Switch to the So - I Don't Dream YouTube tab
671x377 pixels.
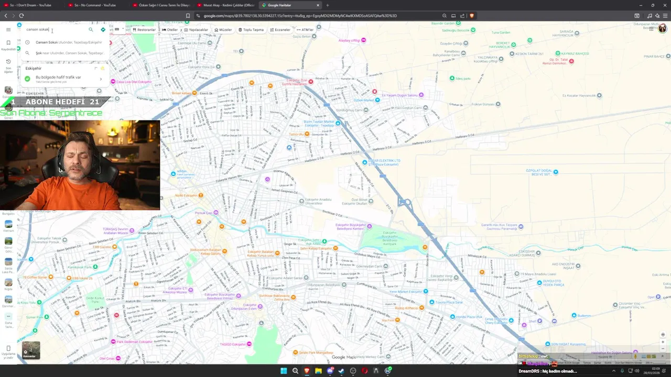[x=31, y=5]
